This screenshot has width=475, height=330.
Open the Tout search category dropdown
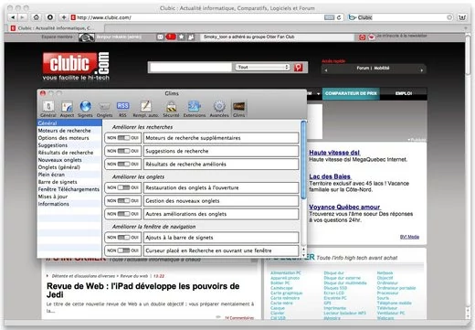[x=262, y=67]
